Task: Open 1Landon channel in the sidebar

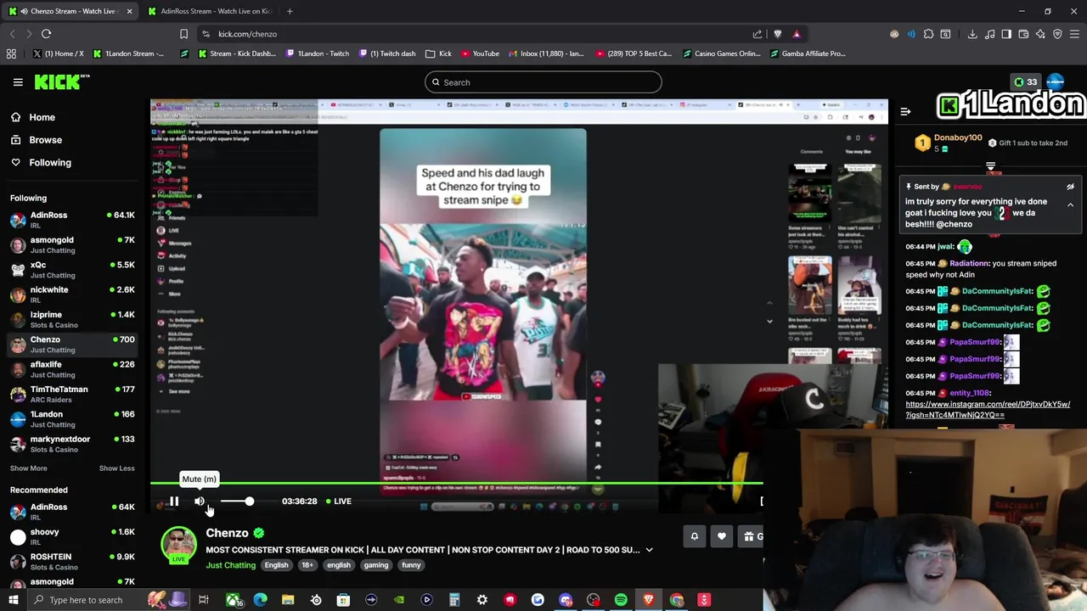Action: (x=71, y=419)
